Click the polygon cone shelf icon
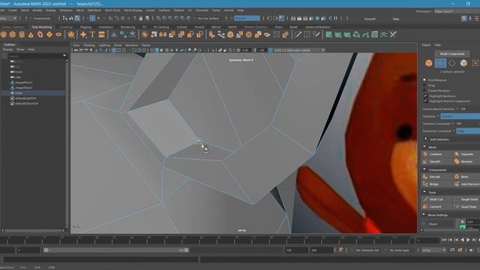Screen dimensions: 480x270 [x=31, y=34]
